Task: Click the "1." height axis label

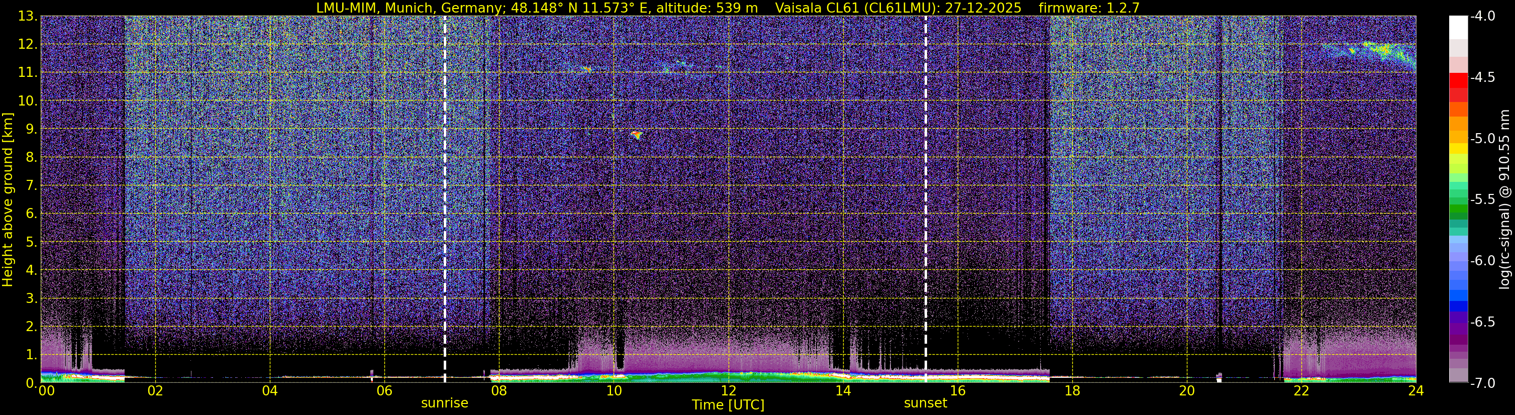Action: coord(31,355)
